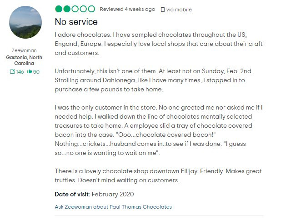Click the 50 helpful votes count
The image size is (301, 220).
pos(36,72)
